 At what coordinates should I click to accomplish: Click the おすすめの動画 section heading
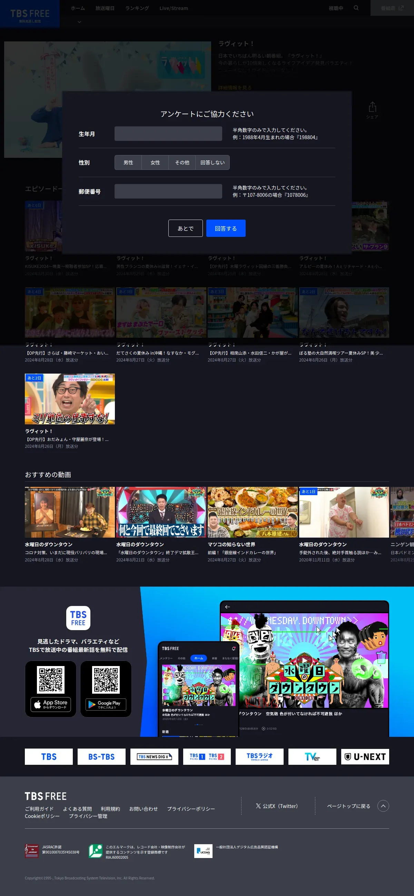tap(48, 474)
